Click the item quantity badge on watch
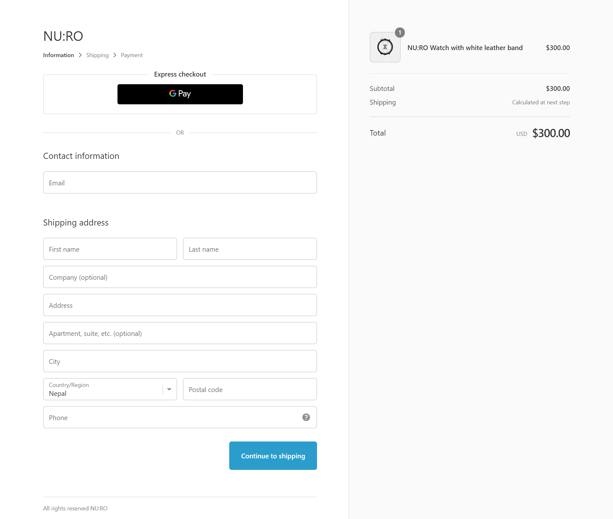The height and width of the screenshot is (519, 613). [x=400, y=33]
